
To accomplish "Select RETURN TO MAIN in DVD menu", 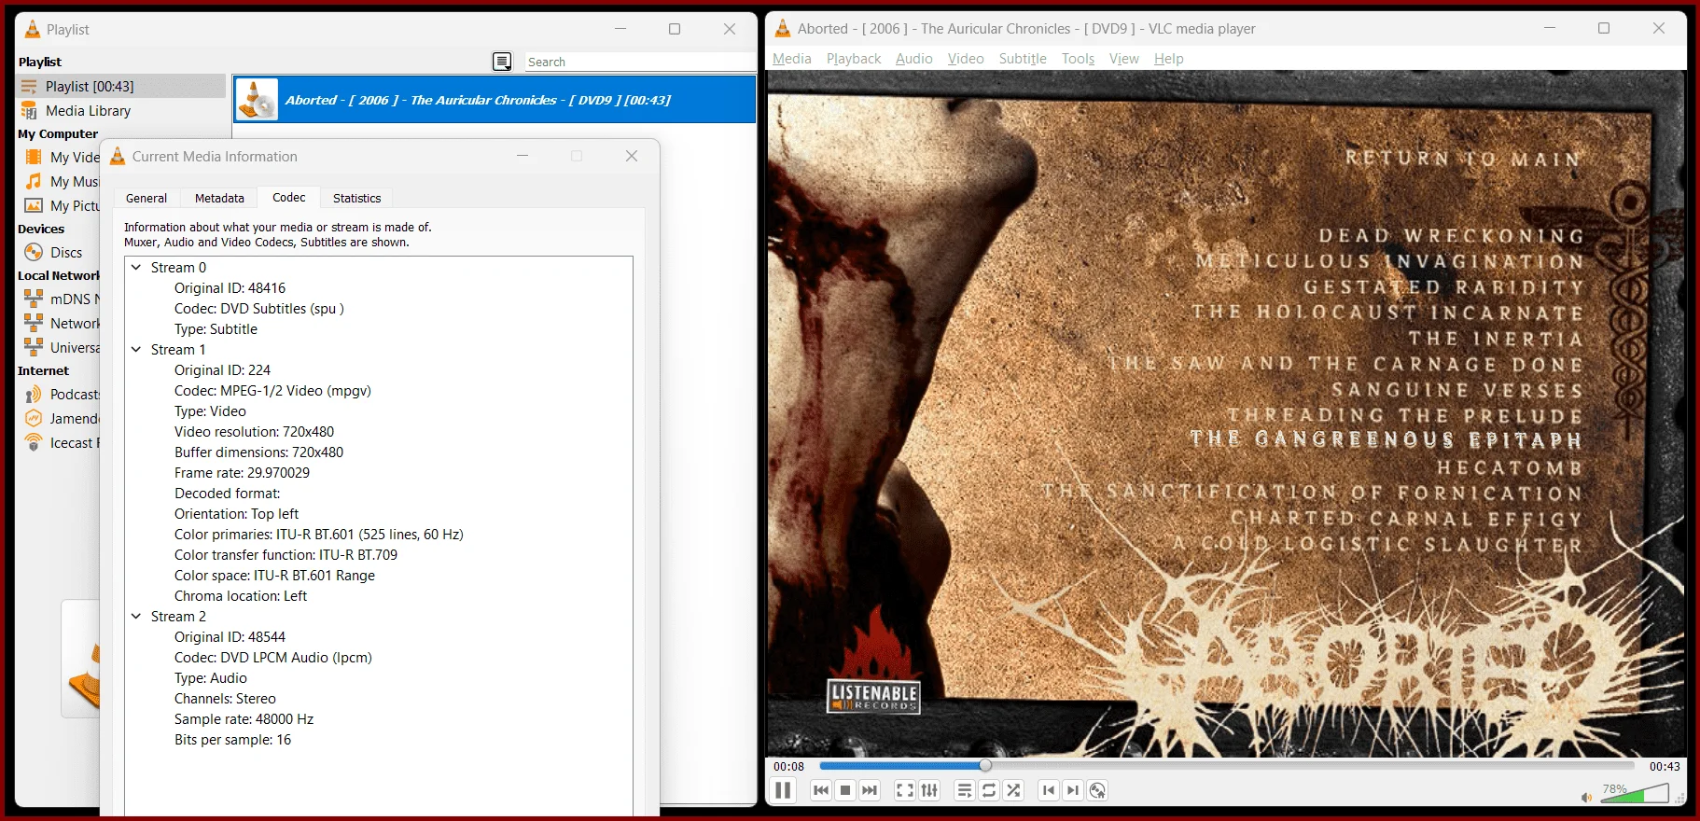I will click(x=1462, y=159).
